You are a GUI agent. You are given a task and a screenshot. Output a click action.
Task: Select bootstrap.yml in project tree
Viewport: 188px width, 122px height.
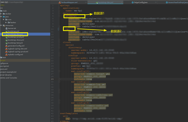(13, 31)
